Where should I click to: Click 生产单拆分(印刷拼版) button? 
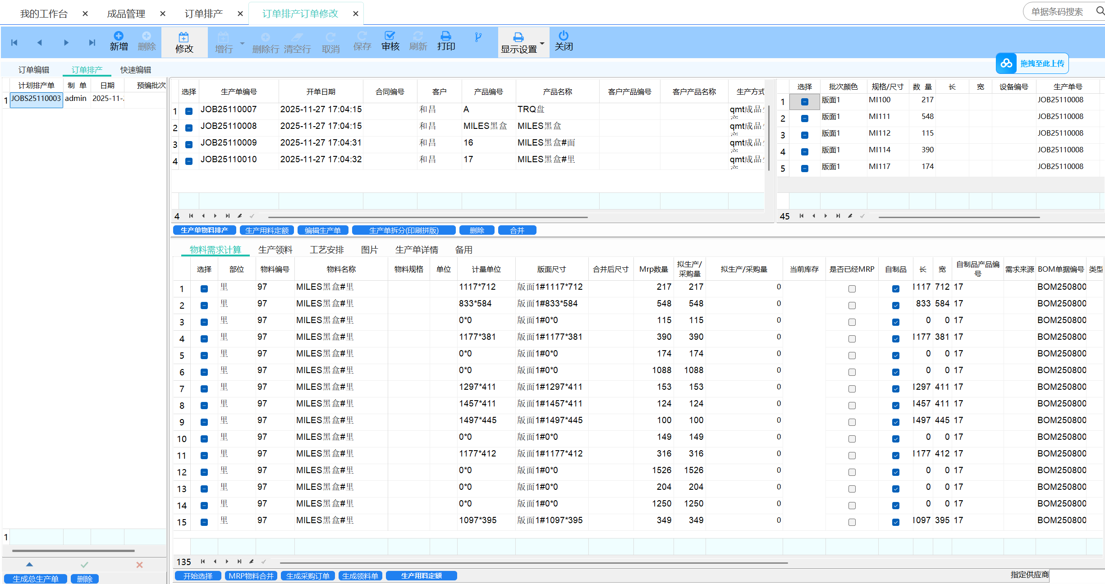tap(403, 230)
